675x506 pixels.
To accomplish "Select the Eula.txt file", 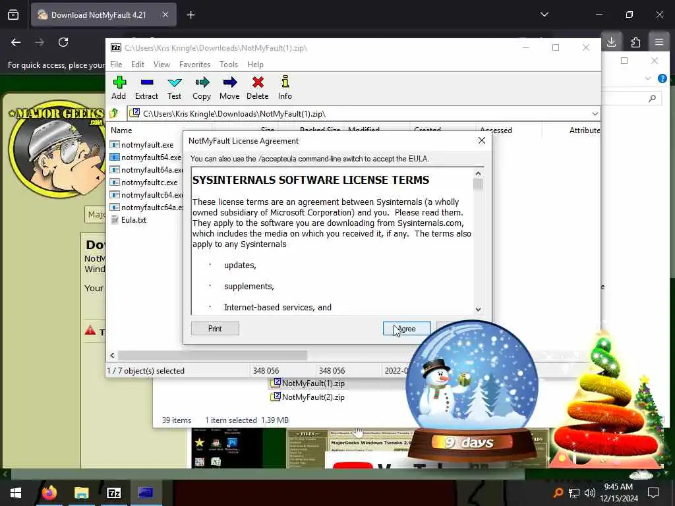I will coord(129,220).
